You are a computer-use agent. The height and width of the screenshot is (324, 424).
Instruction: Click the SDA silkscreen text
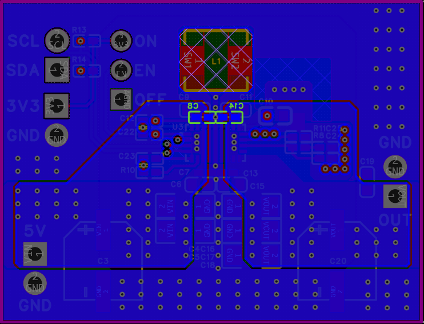tap(23, 70)
